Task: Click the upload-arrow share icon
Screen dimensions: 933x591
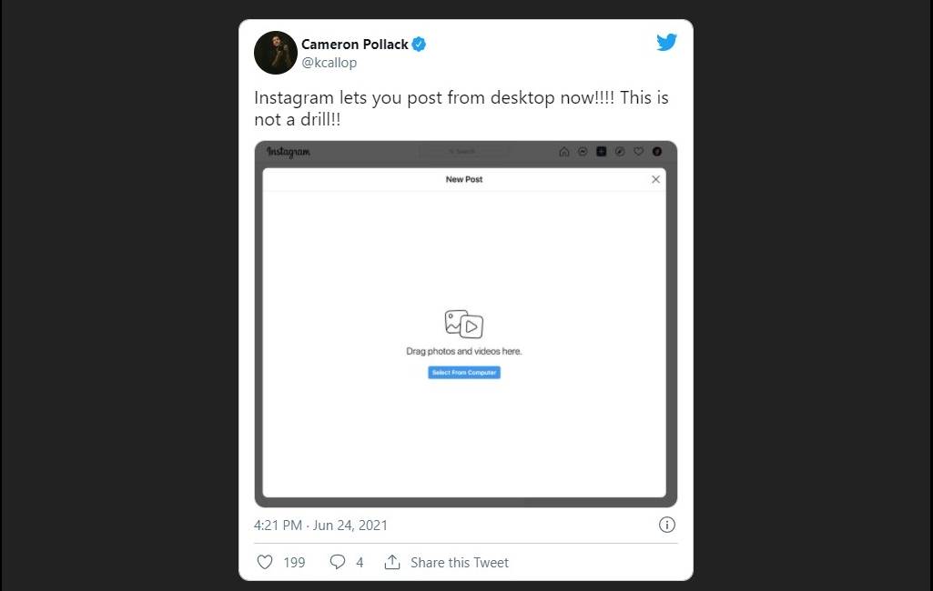Action: pos(392,562)
